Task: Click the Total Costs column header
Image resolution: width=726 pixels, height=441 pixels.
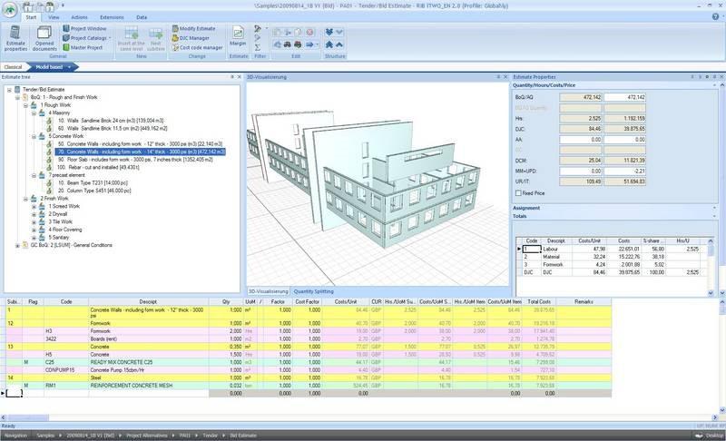Action: 539,301
